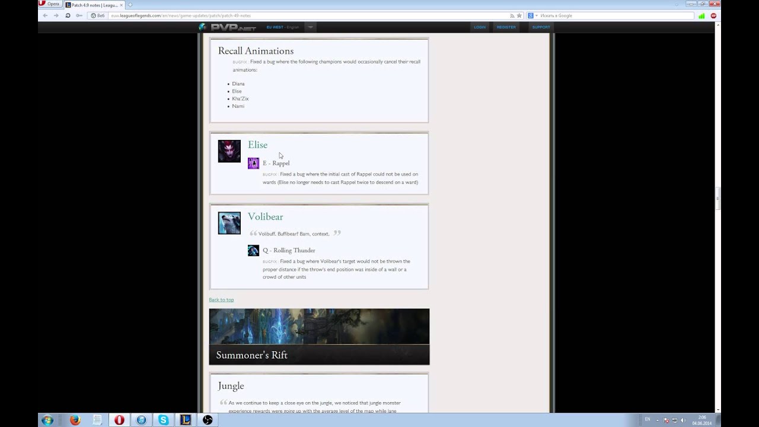
Task: Open a new browser tab
Action: 130,5
